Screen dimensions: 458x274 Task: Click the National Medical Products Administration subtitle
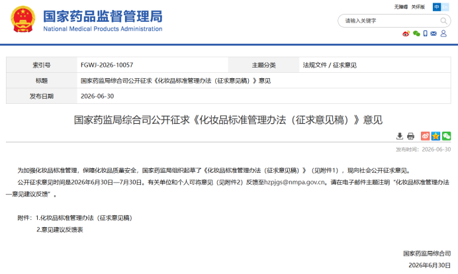pyautogui.click(x=103, y=29)
